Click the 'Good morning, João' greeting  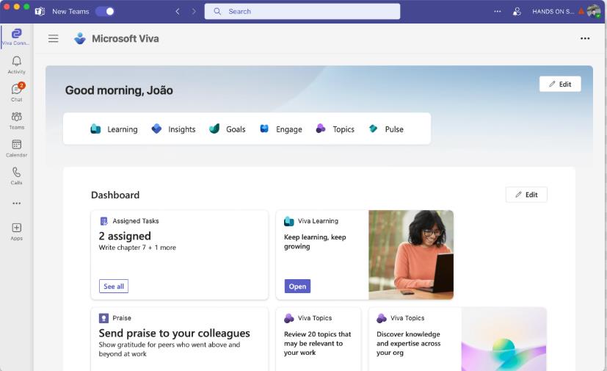coord(119,90)
